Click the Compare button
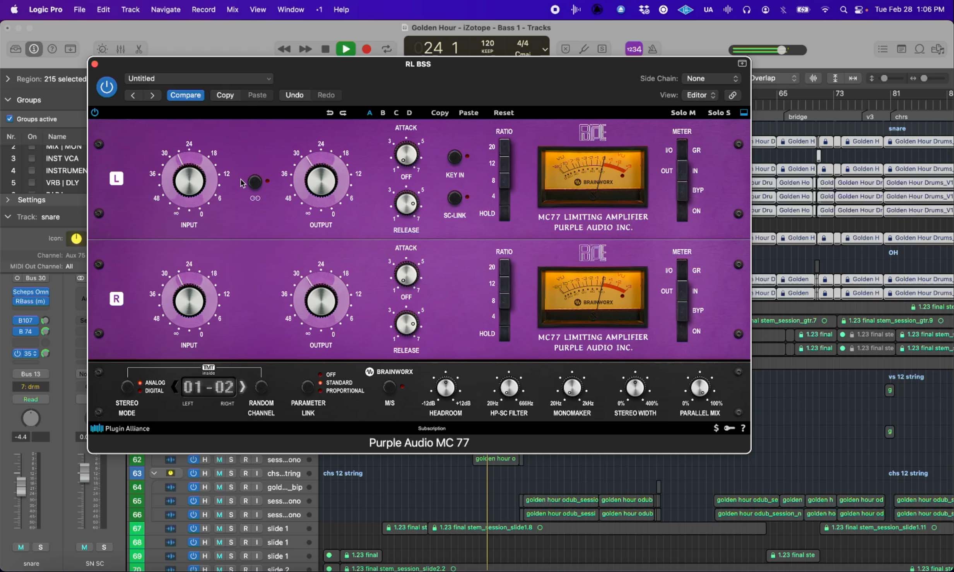The width and height of the screenshot is (954, 572). (185, 95)
